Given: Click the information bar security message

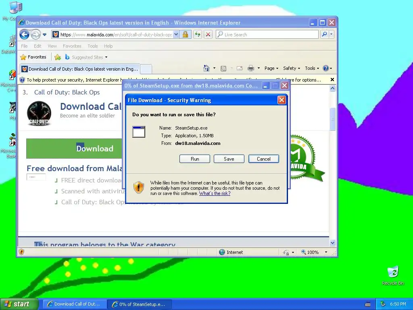Looking at the screenshot, I should (174, 80).
